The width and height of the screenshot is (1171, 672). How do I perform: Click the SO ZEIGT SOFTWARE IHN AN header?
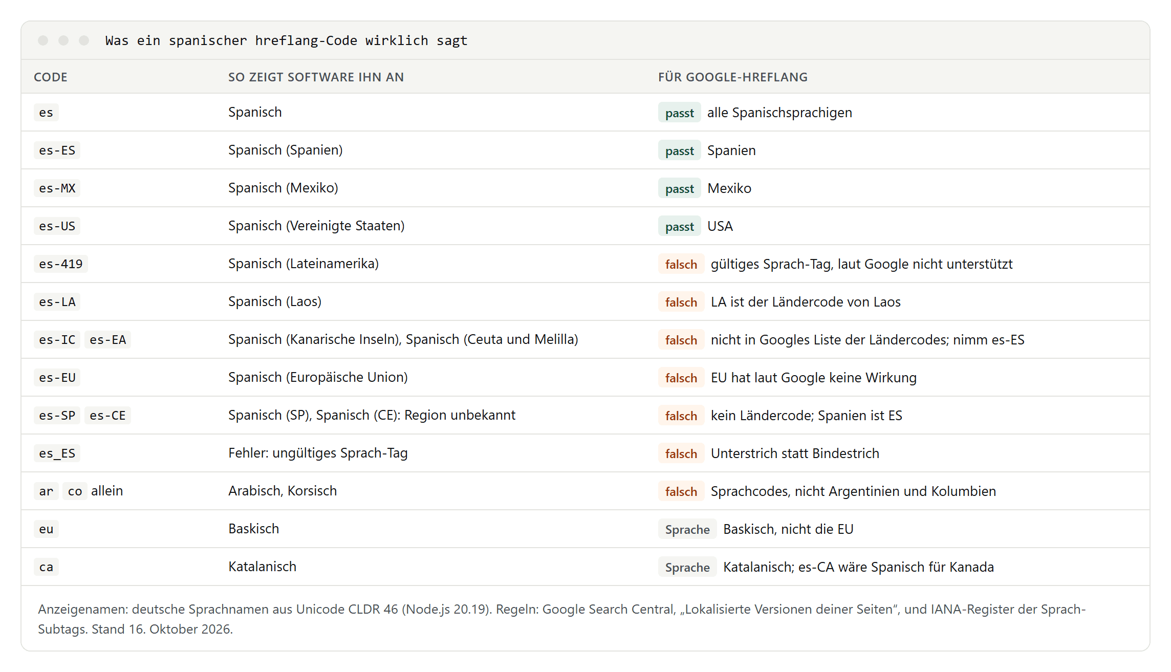[x=316, y=77]
